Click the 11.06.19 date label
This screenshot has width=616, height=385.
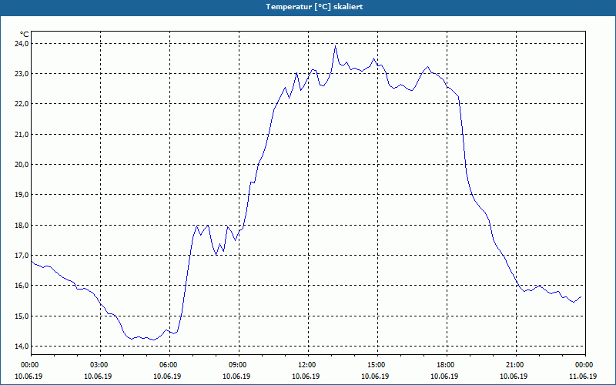583,377
